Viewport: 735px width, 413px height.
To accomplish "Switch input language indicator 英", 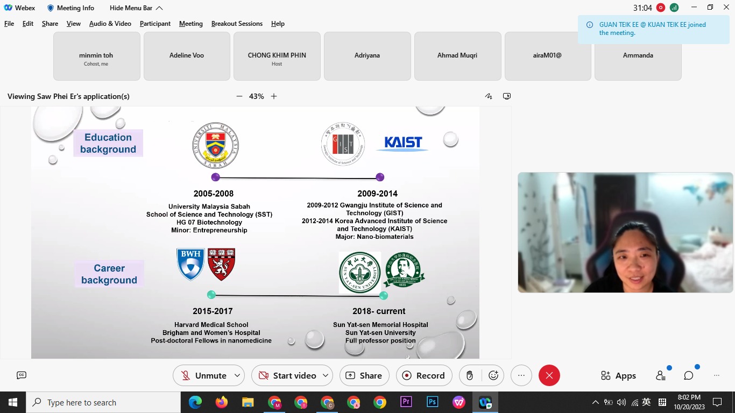I will point(647,402).
